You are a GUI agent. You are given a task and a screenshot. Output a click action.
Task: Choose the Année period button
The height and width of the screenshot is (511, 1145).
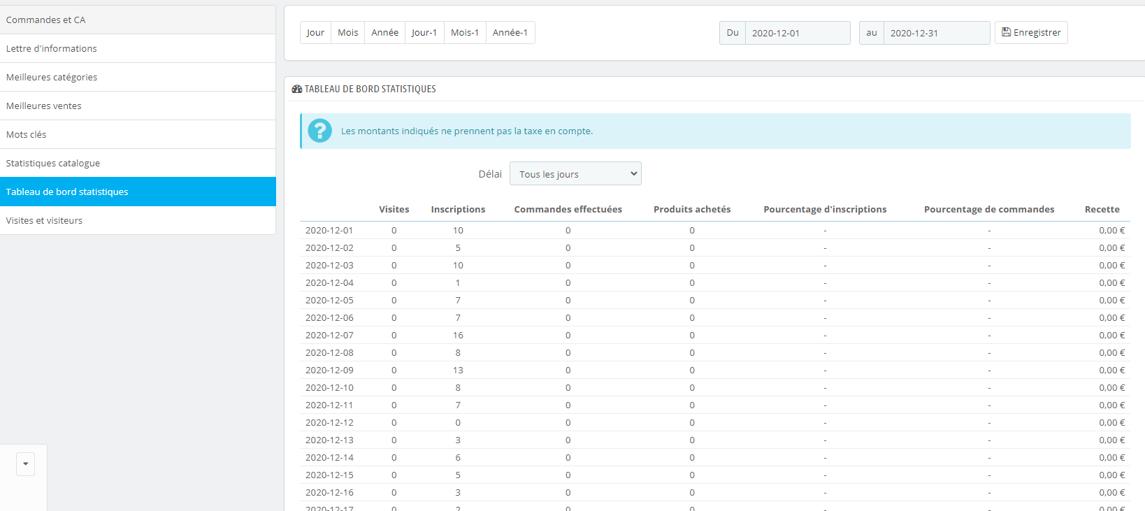click(x=384, y=33)
